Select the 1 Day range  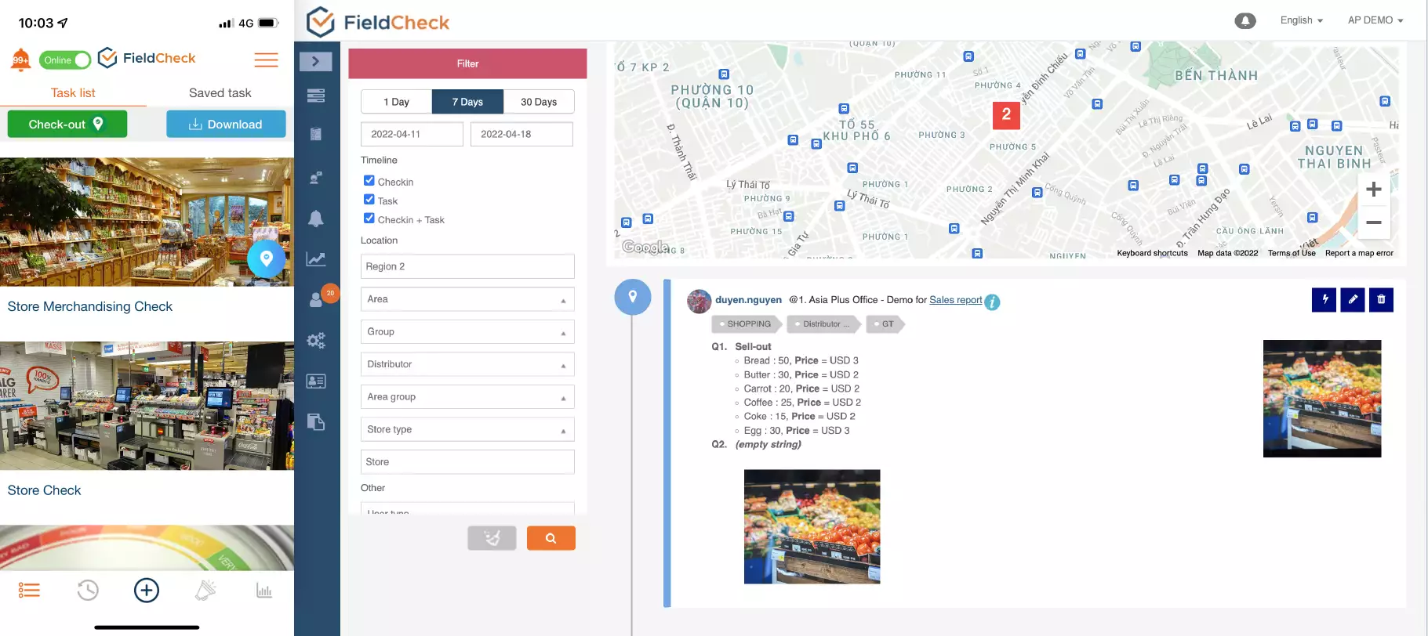396,102
